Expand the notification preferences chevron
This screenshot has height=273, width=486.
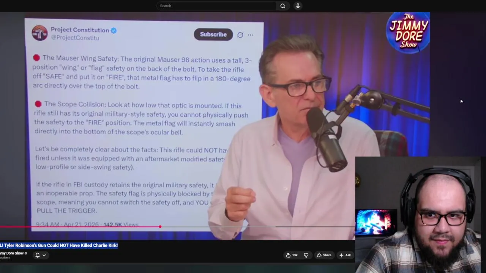[x=44, y=255]
